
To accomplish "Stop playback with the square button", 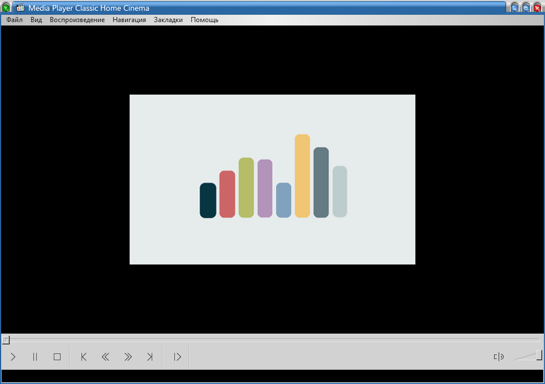I will tap(57, 357).
